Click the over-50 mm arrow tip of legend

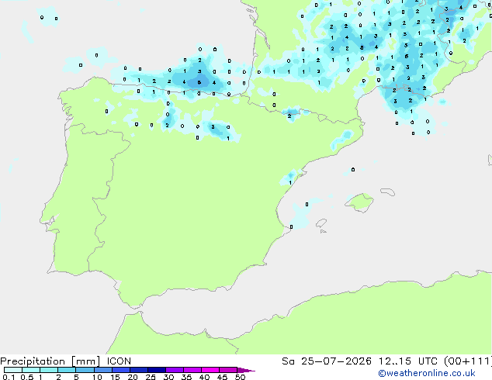(246, 370)
